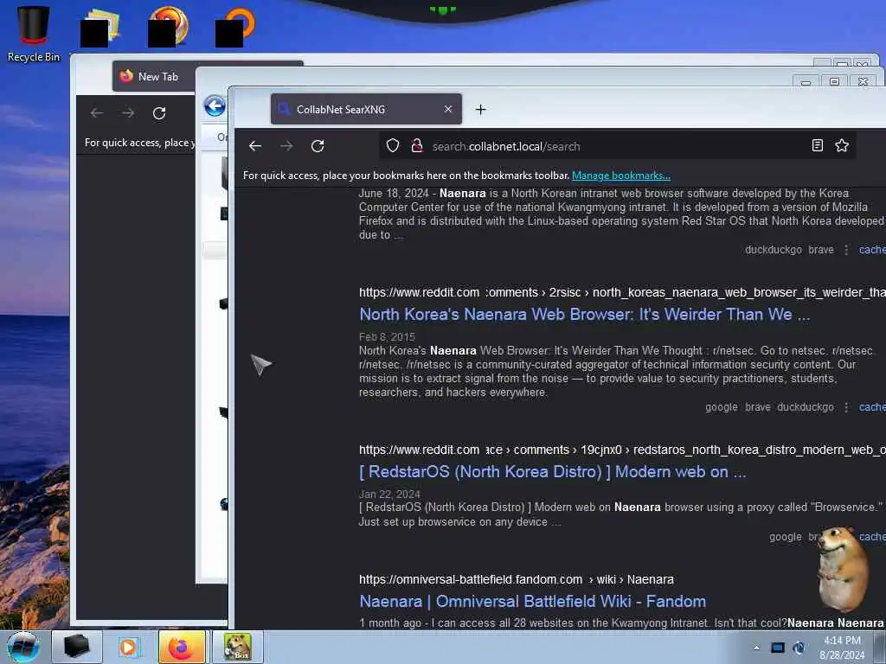The width and height of the screenshot is (886, 664).
Task: Click forward arrow in New Tab window
Action: tap(128, 113)
